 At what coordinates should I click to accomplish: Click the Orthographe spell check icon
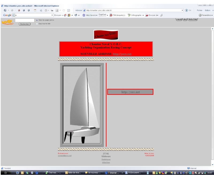click(x=129, y=15)
